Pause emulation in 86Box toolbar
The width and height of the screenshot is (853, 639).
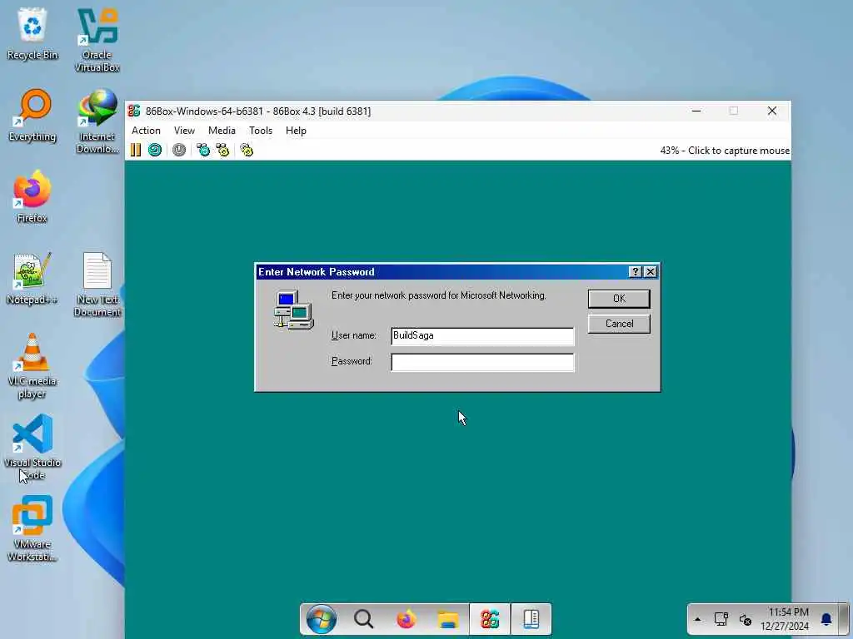[136, 150]
